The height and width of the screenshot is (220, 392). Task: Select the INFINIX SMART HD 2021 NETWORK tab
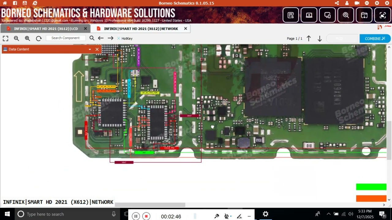pos(141,29)
